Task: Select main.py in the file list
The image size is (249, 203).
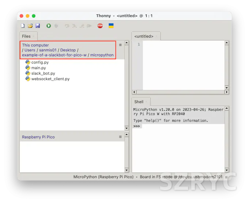Action: [38, 68]
